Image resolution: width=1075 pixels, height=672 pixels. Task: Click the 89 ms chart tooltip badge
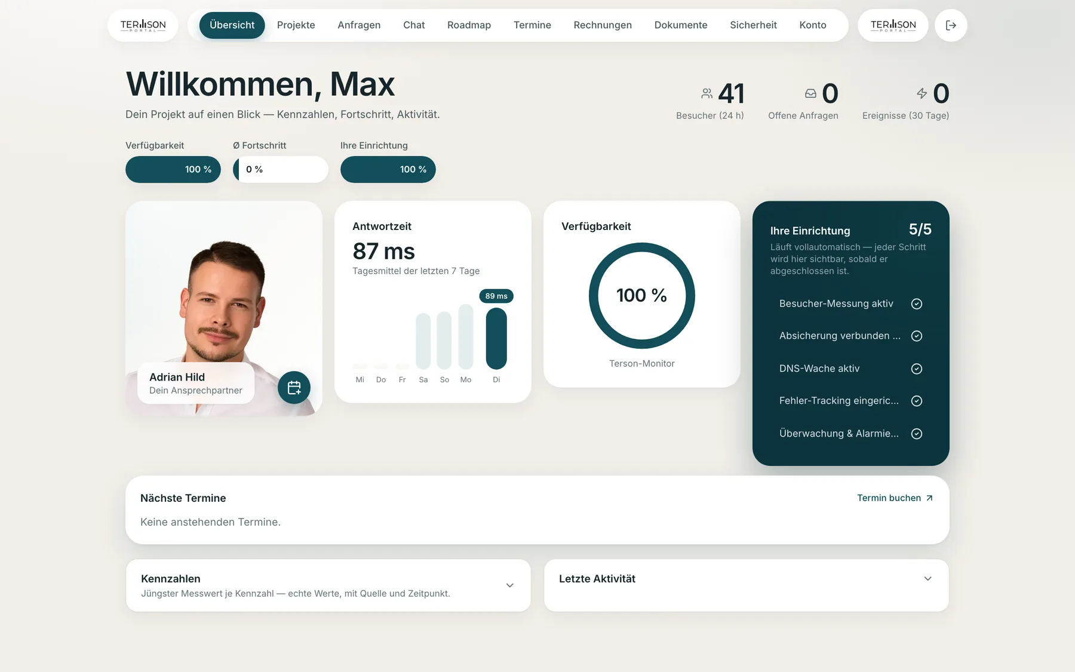click(496, 296)
